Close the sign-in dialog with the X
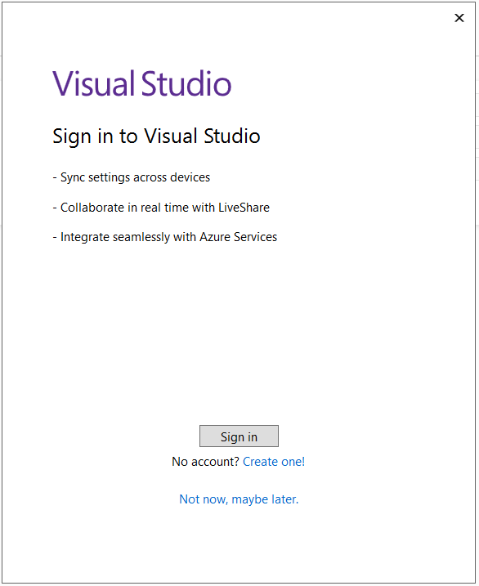The image size is (479, 586). click(459, 18)
